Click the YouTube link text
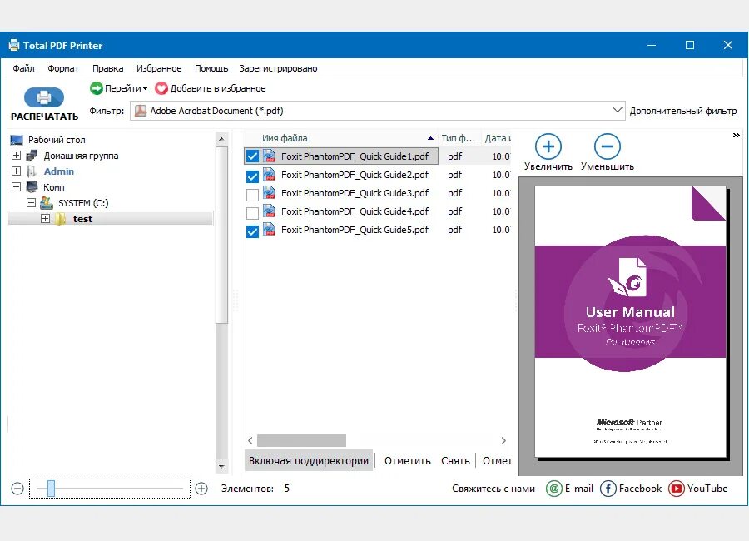749x541 pixels. (707, 489)
